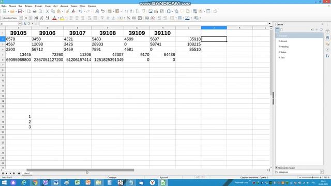Open the Файл menu

4,6
